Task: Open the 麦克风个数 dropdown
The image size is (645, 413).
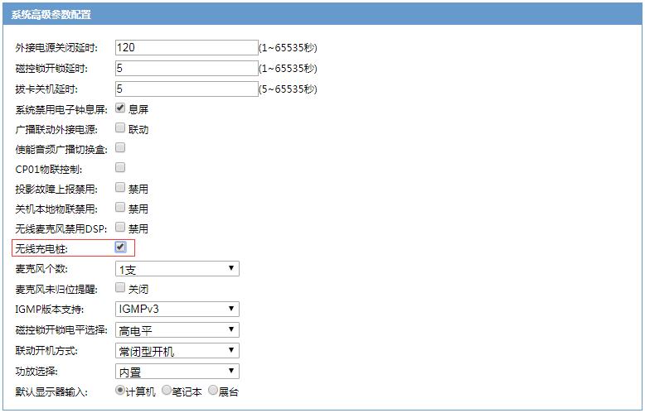Action: click(x=177, y=269)
